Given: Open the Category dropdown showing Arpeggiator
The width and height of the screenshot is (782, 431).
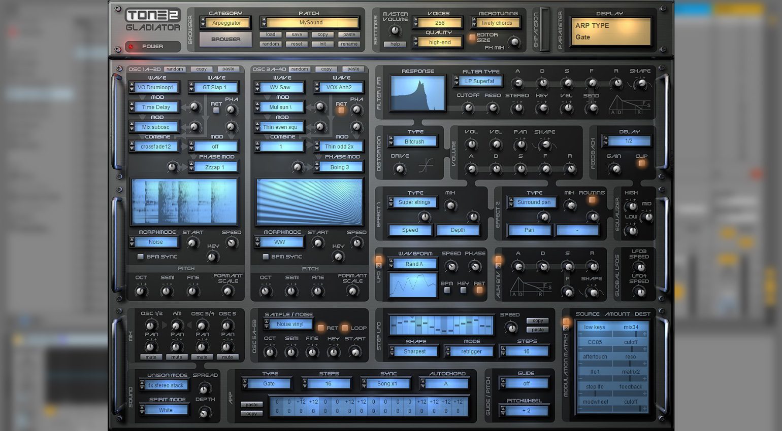Looking at the screenshot, I should (x=226, y=23).
